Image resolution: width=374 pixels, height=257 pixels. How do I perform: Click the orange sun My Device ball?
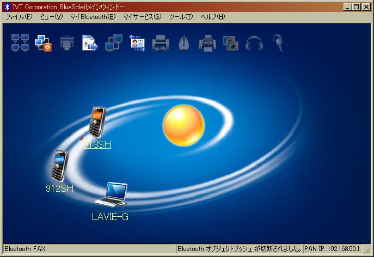[183, 126]
